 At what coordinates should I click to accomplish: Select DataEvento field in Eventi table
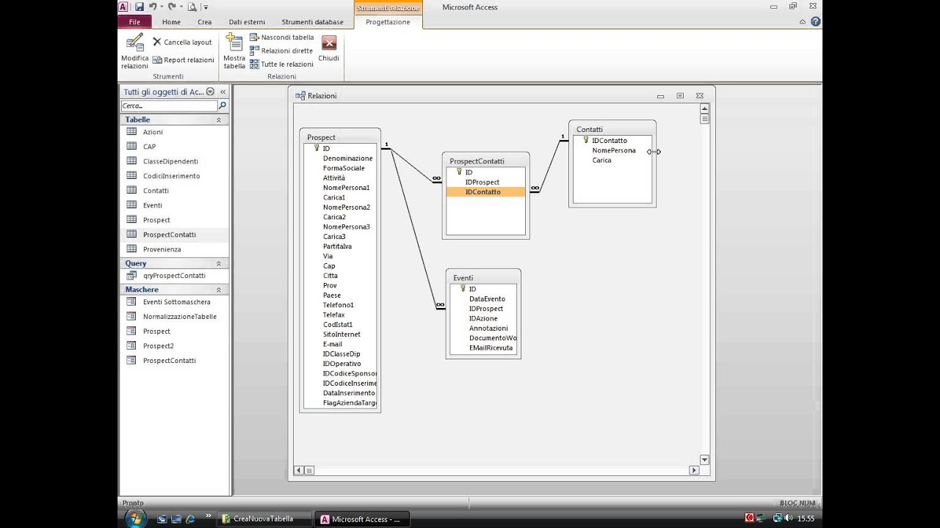[488, 298]
